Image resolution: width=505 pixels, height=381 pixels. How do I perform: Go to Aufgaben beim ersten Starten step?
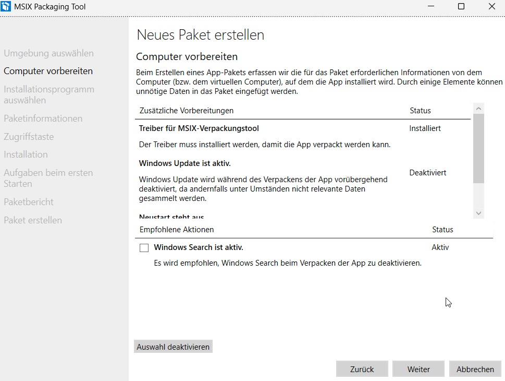click(x=48, y=178)
